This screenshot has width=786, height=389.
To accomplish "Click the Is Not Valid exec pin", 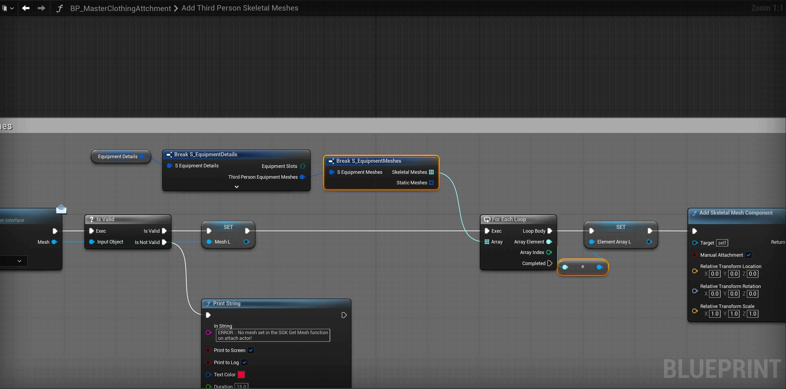I will tap(164, 242).
